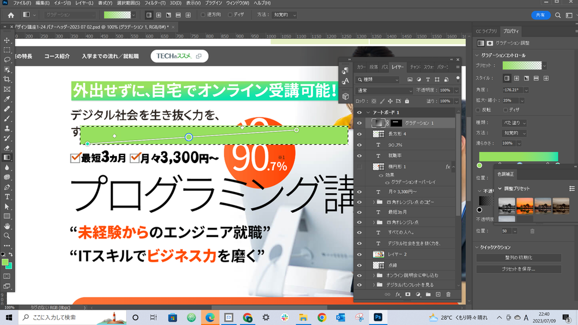Add layer mask in Layers panel
Image resolution: width=578 pixels, height=325 pixels.
click(408, 294)
